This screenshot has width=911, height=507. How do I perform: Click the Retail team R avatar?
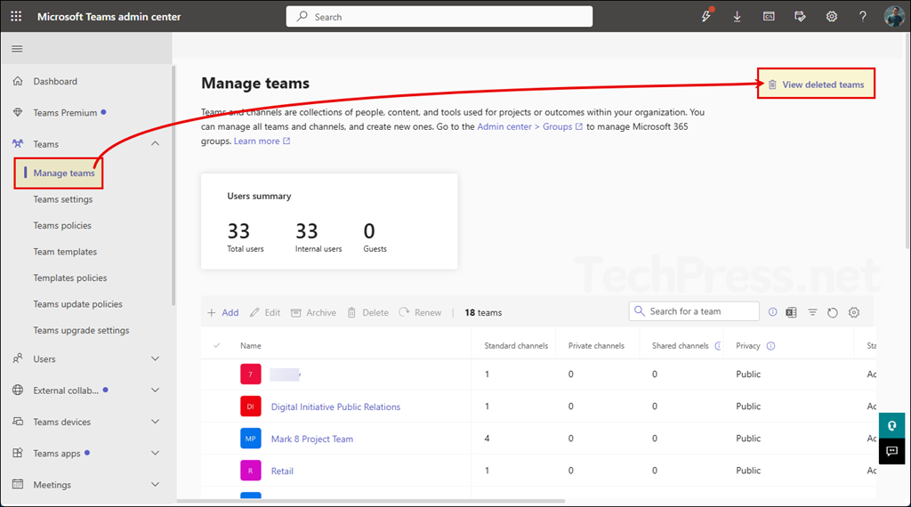click(250, 471)
